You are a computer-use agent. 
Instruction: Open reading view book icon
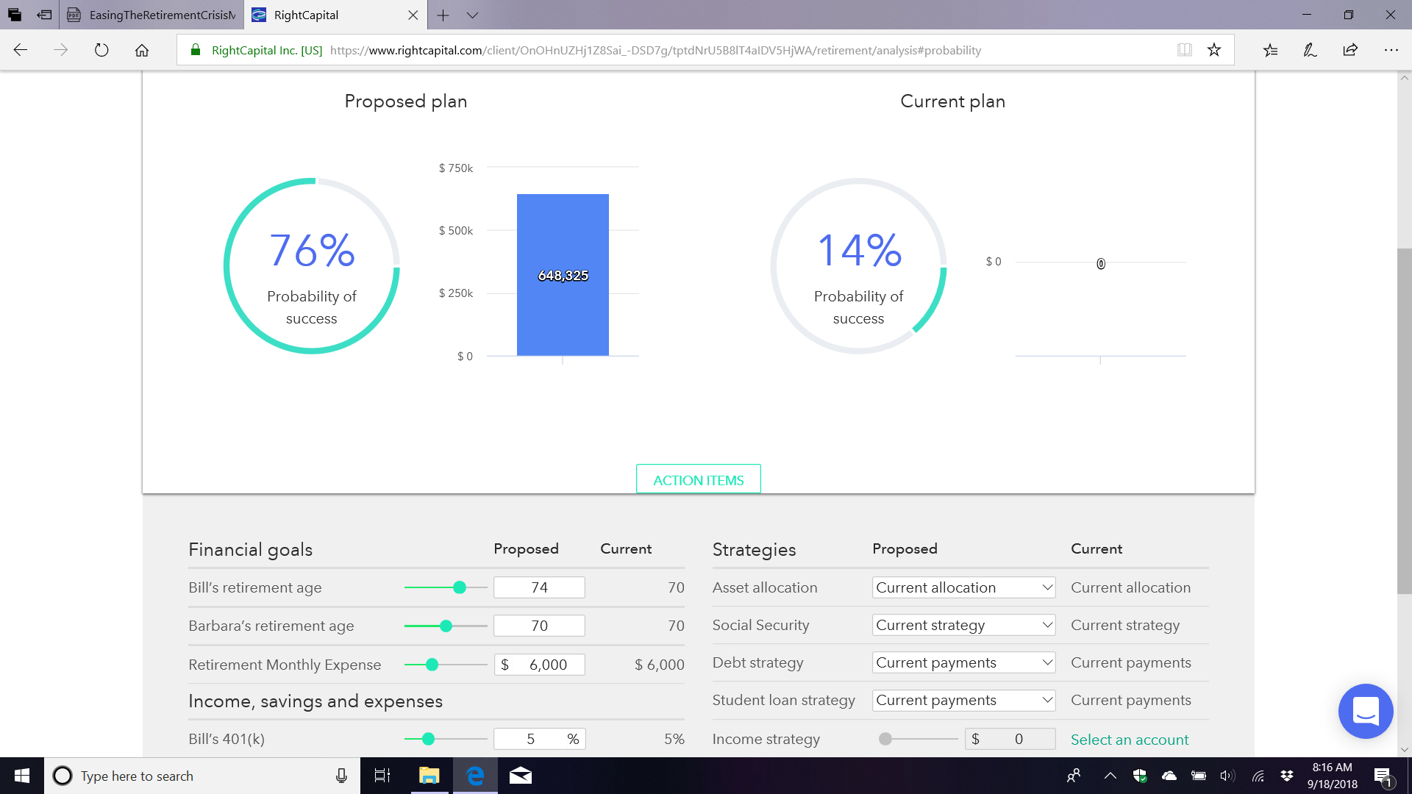coord(1184,50)
